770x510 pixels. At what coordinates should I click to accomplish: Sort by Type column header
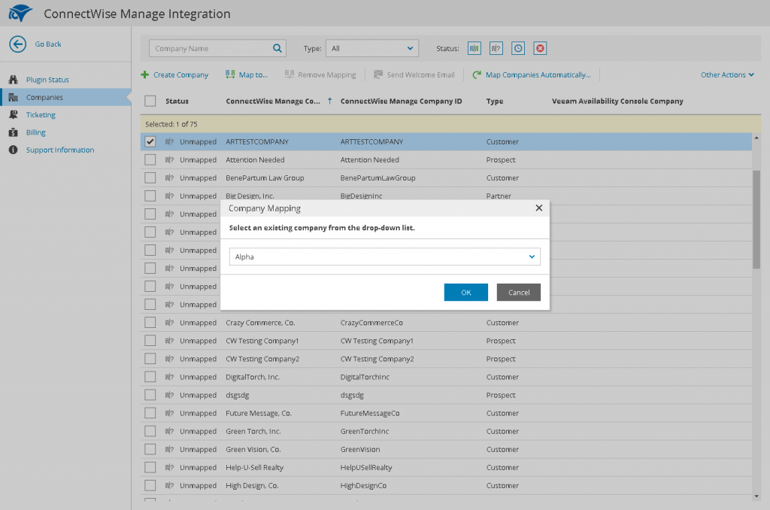point(495,102)
